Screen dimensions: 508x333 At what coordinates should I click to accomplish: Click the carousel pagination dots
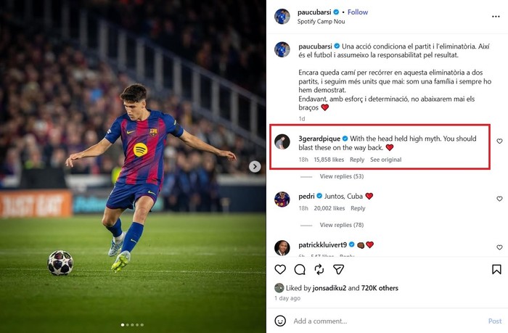[x=133, y=324]
